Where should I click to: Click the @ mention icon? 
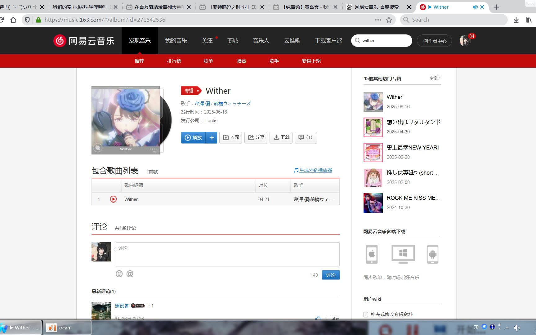(130, 274)
